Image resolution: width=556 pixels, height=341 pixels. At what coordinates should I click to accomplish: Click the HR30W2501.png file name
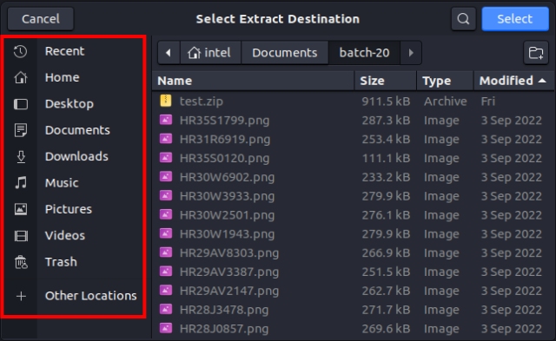[x=227, y=215]
